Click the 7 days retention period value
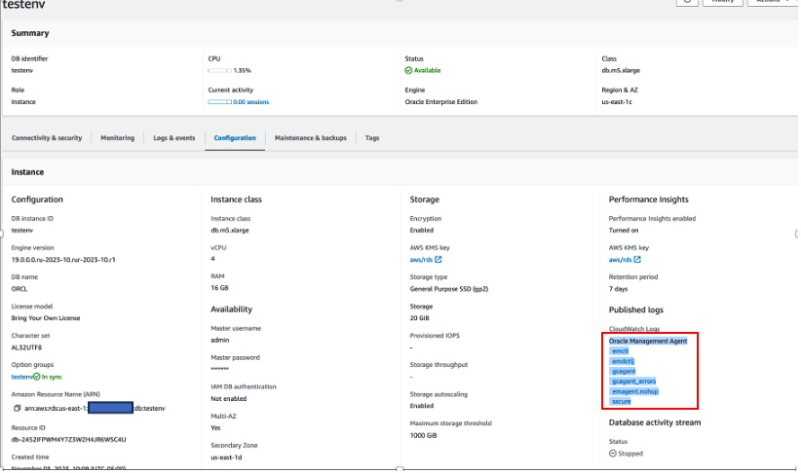Image resolution: width=801 pixels, height=473 pixels. 618,289
